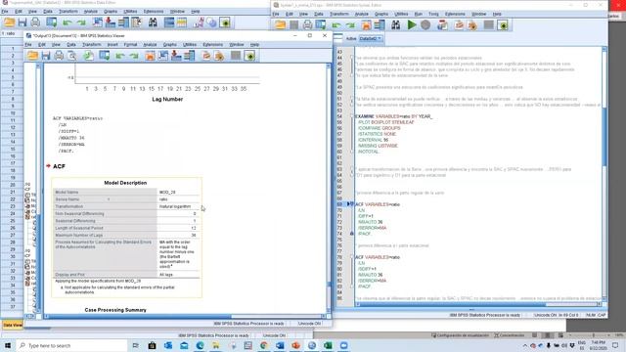Open a file in Syntax Editor toolbar
The image size is (626, 352).
coord(281,25)
